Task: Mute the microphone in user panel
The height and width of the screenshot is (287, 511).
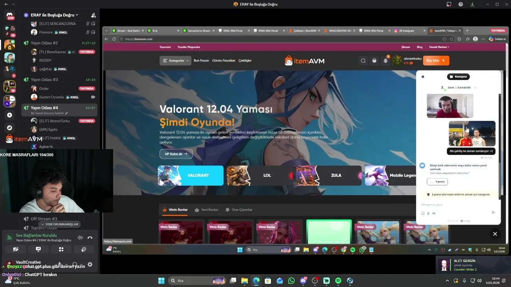Action: (60, 264)
